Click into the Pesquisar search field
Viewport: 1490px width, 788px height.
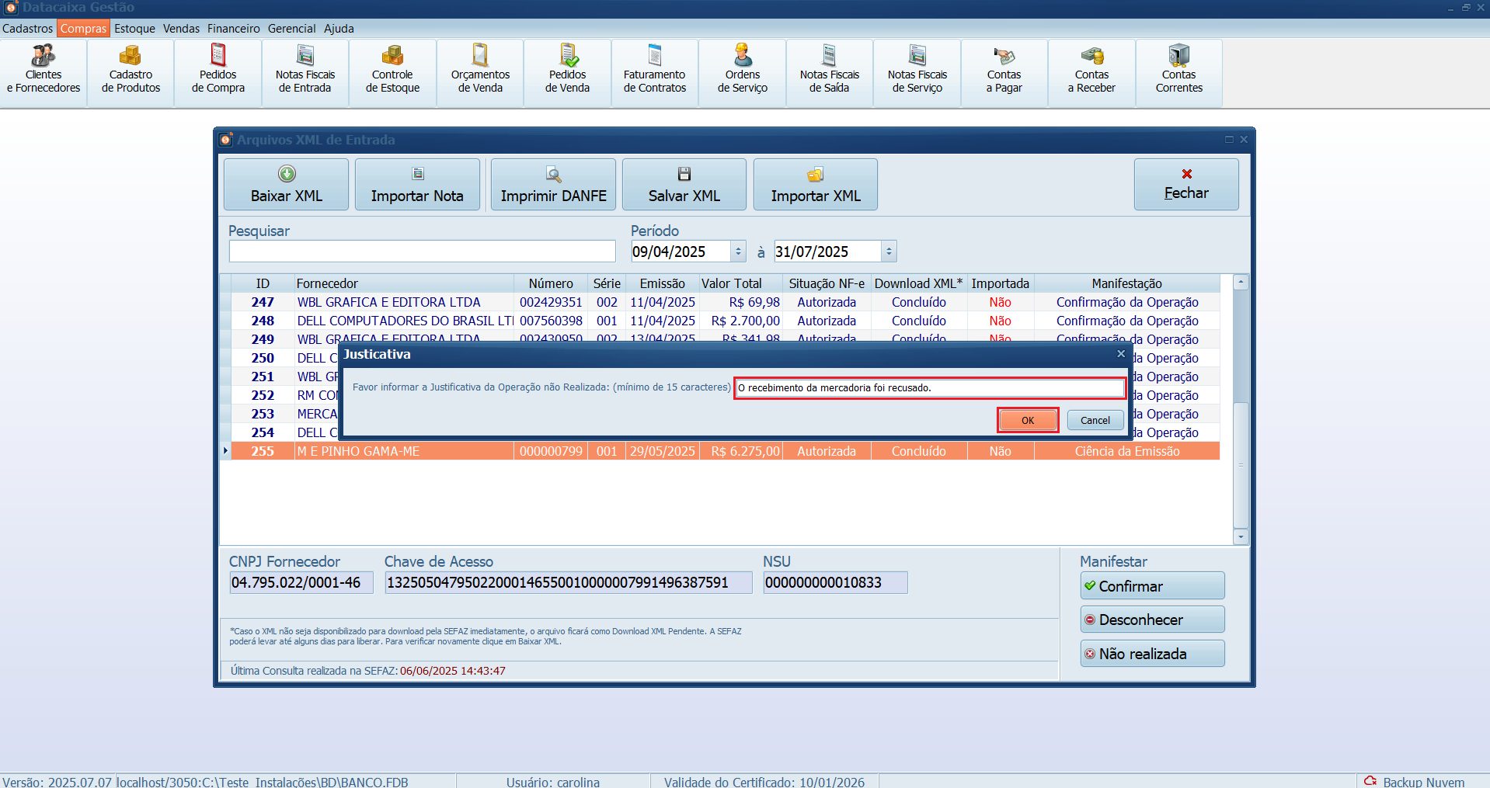(x=422, y=252)
